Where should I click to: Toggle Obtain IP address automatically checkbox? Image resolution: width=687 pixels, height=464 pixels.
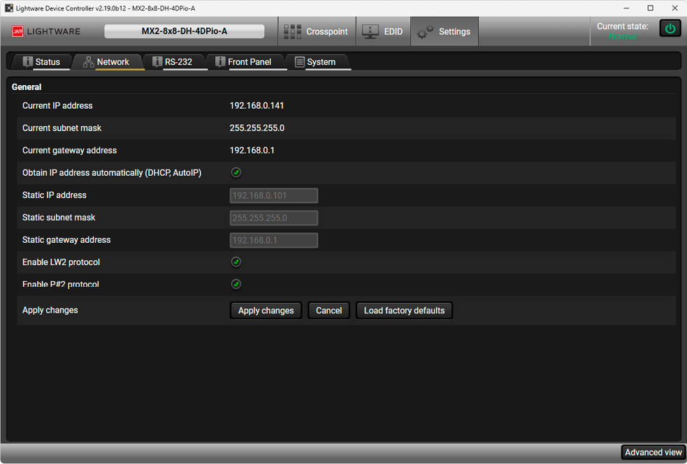236,173
